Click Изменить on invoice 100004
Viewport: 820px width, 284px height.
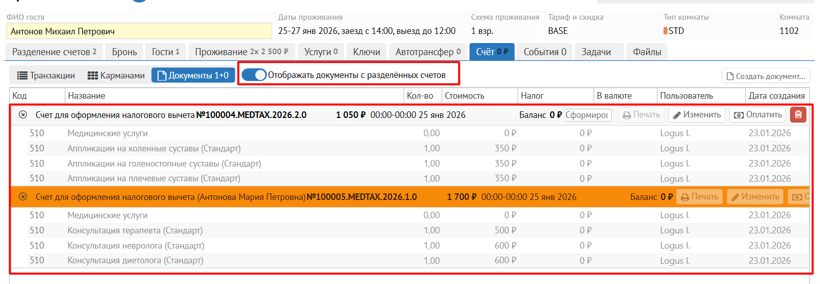click(696, 115)
